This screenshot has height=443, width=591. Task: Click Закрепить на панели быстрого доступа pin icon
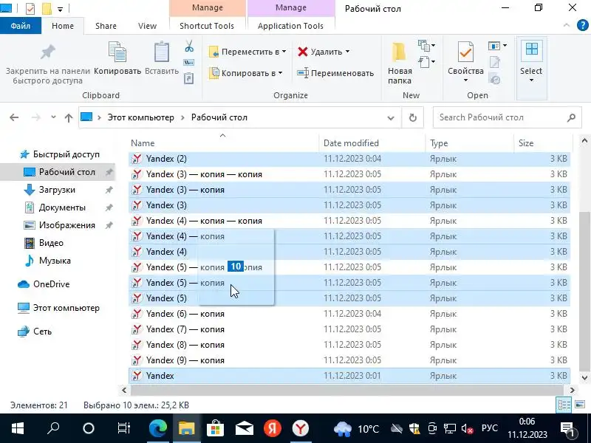click(48, 52)
